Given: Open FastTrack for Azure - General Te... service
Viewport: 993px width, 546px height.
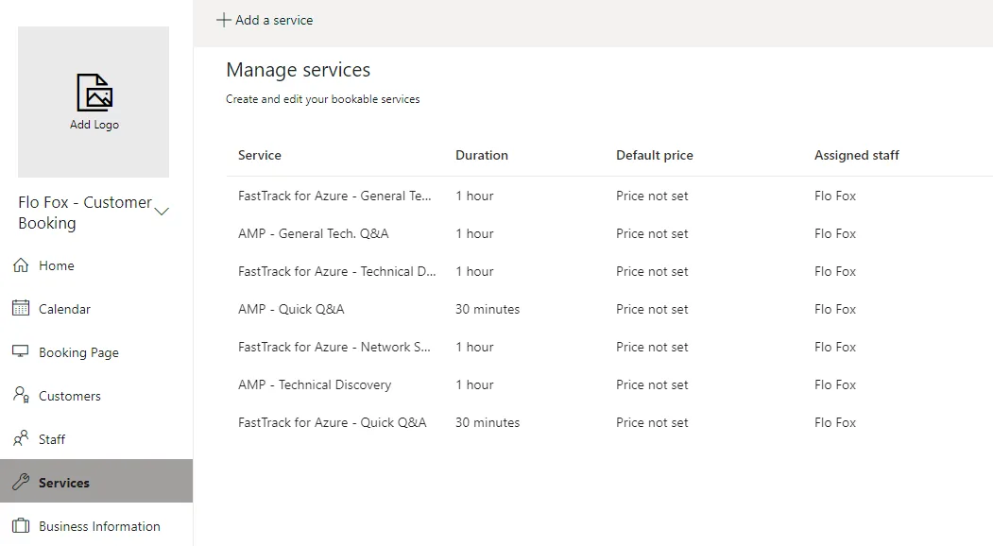Looking at the screenshot, I should (x=334, y=196).
